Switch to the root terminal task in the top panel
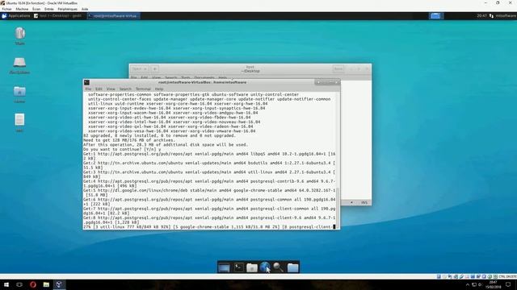The image size is (517, 290). [x=114, y=16]
